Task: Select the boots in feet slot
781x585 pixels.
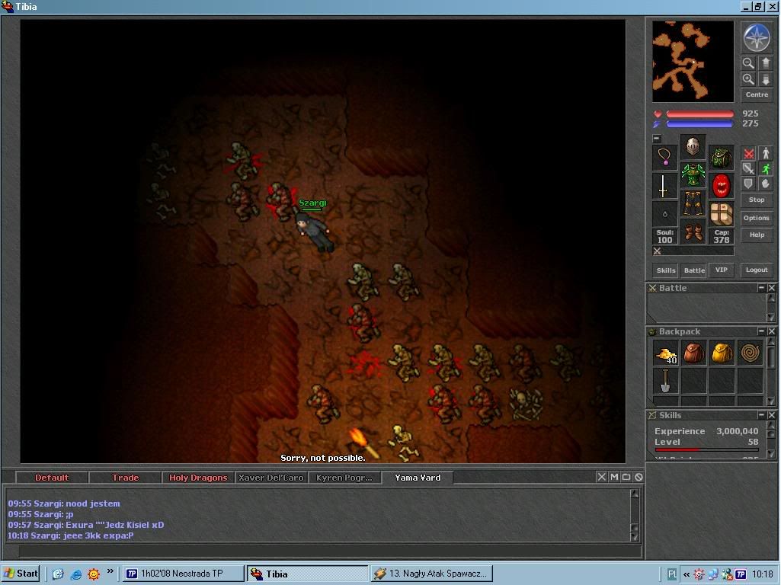Action: (693, 232)
